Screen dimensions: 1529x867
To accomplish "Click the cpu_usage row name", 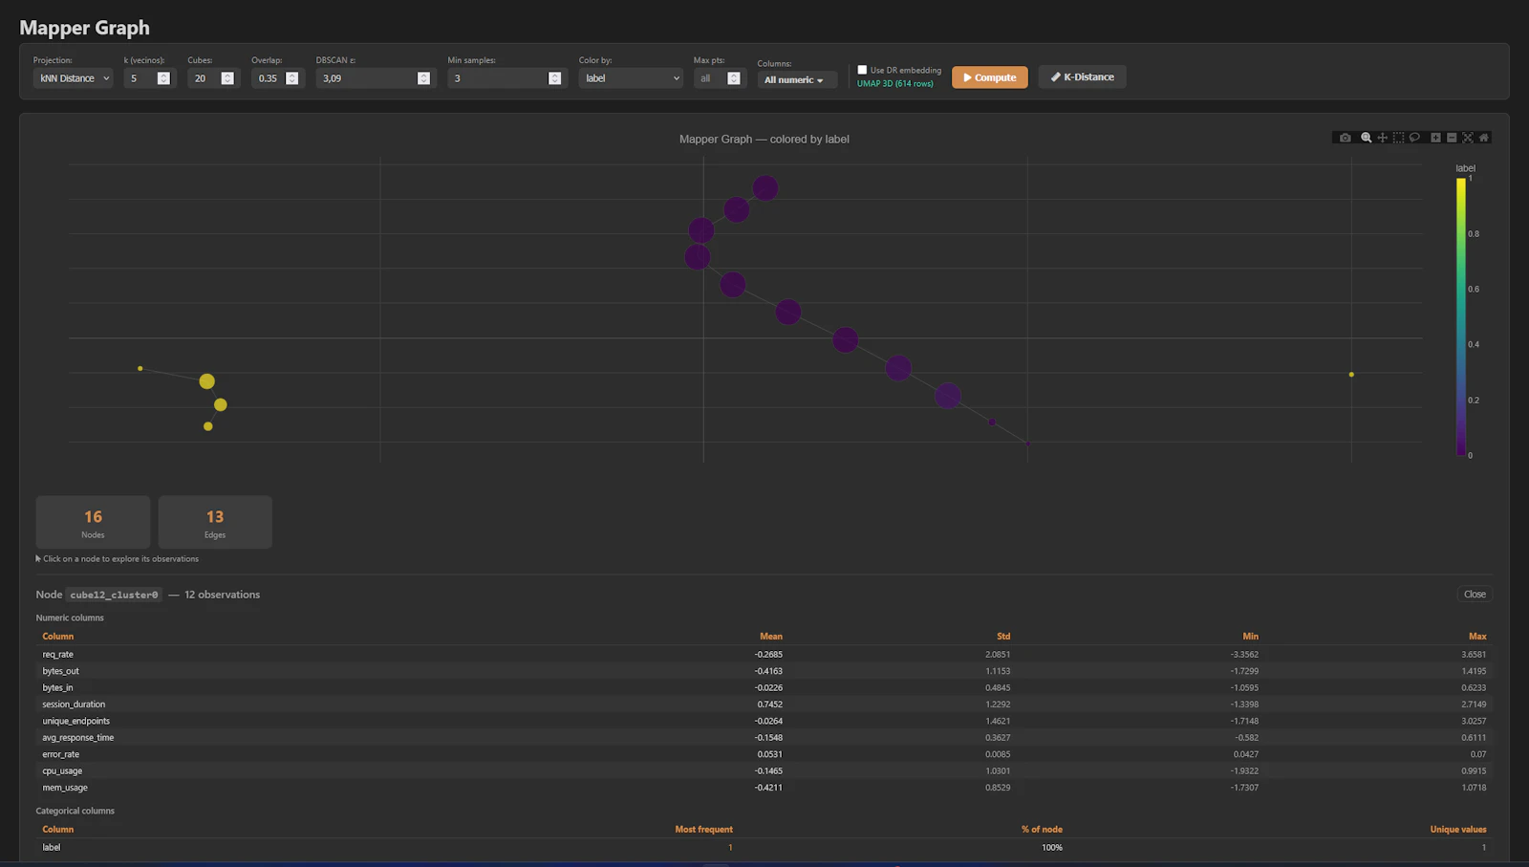I will [62, 771].
